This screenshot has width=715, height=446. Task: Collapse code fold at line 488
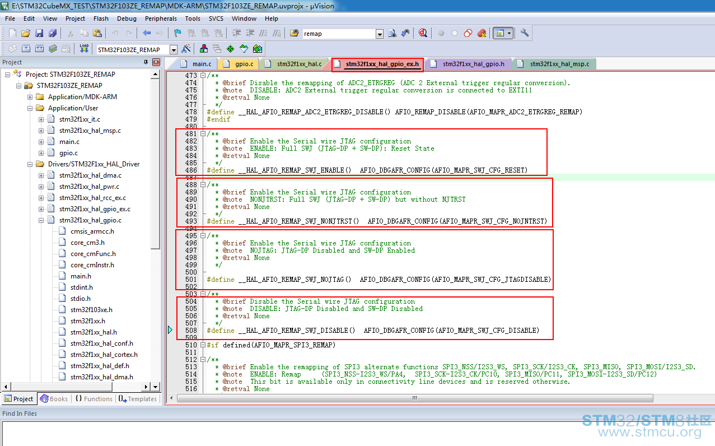click(x=203, y=184)
